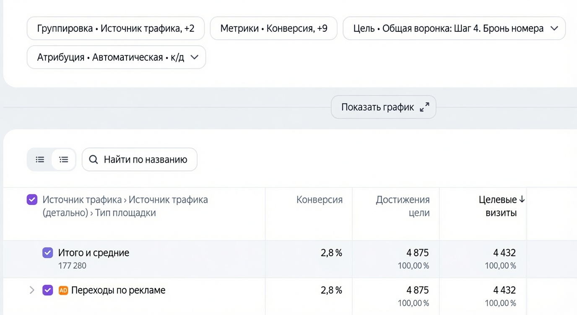Sort by the Достижения цели column header

tap(403, 206)
